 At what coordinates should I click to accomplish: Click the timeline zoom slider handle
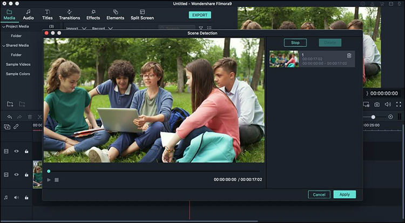[x=373, y=117]
